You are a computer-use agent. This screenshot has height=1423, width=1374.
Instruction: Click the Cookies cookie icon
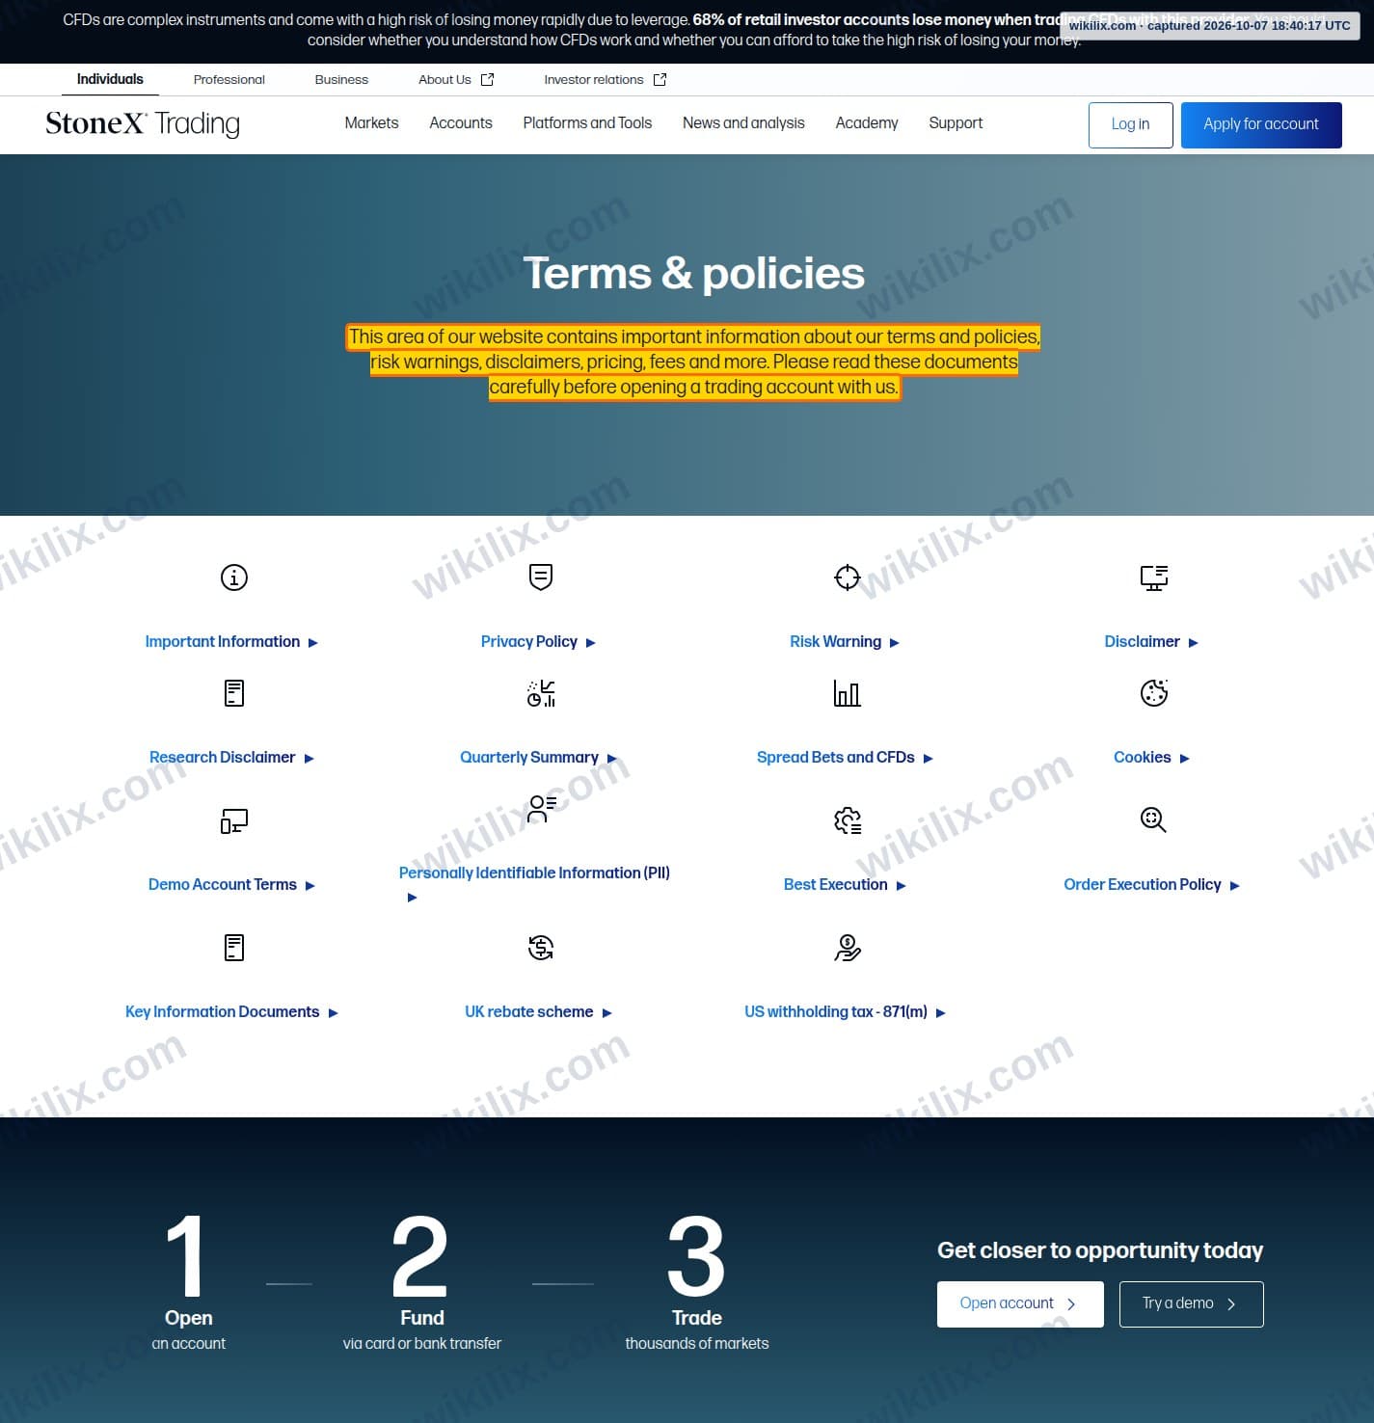pos(1154,693)
